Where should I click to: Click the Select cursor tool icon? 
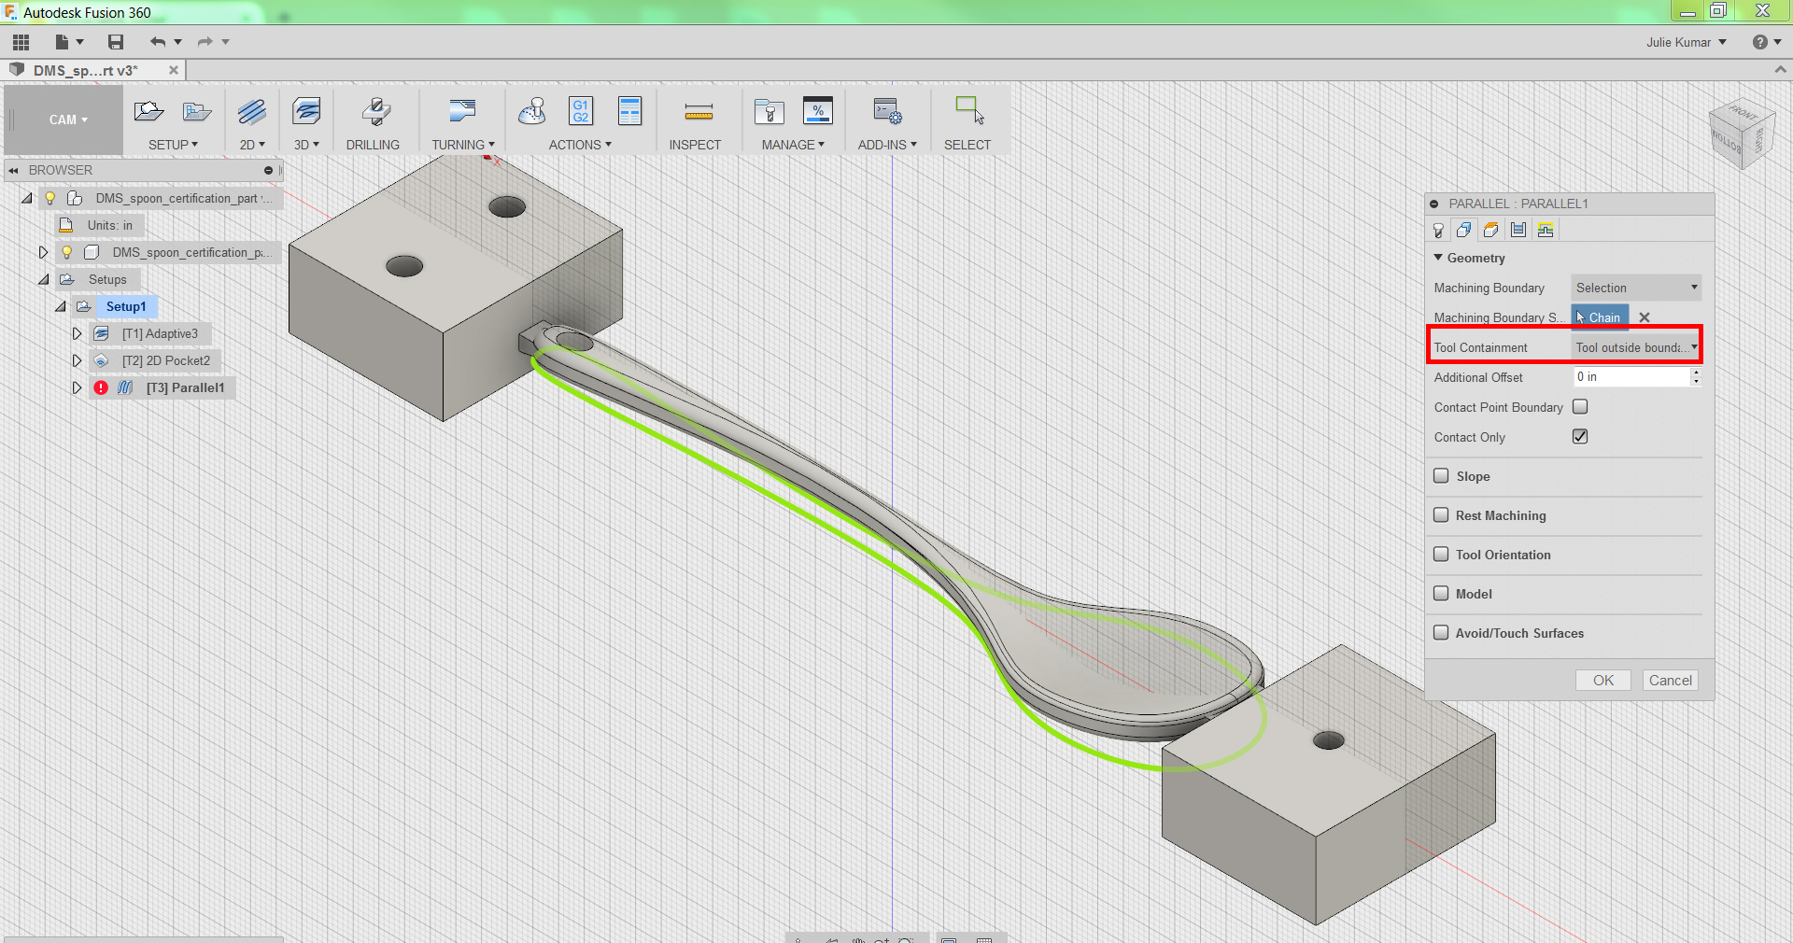point(969,111)
